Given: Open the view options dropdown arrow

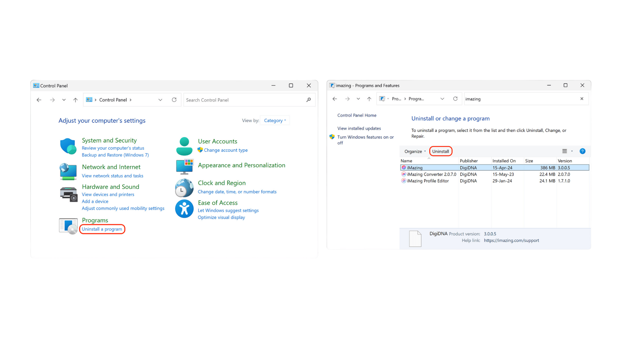Looking at the screenshot, I should pos(572,151).
